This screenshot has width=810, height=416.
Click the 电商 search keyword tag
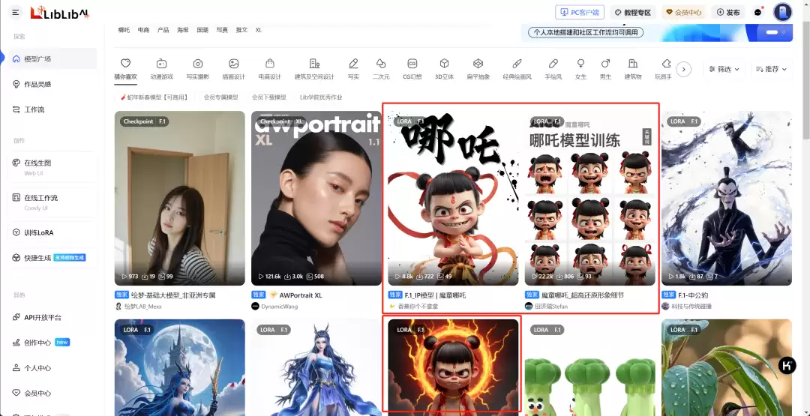point(143,30)
